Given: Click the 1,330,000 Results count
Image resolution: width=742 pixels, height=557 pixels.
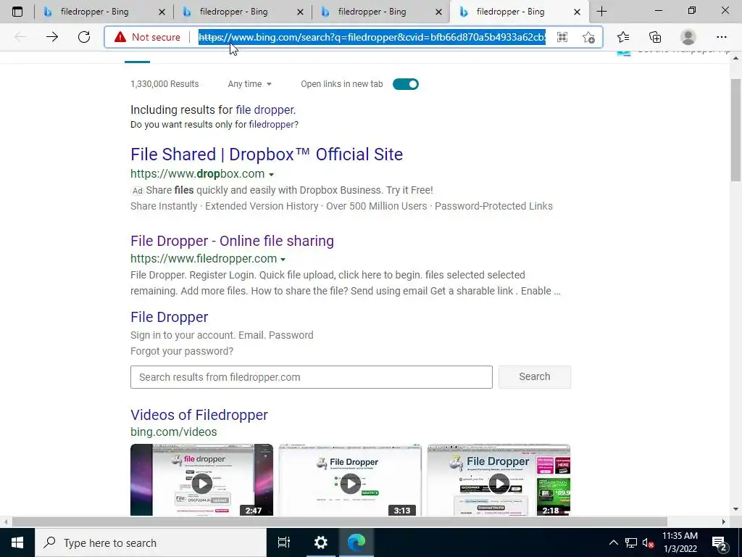Looking at the screenshot, I should pos(164,84).
